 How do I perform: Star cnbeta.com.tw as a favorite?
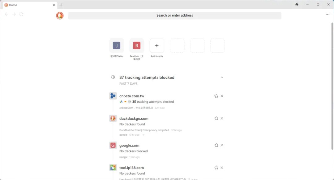tap(216, 96)
